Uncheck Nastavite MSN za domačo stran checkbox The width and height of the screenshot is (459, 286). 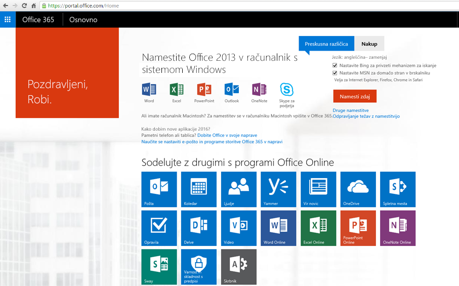coord(335,73)
